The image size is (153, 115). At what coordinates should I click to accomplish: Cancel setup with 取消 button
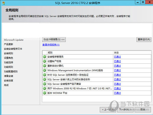tap(143, 110)
